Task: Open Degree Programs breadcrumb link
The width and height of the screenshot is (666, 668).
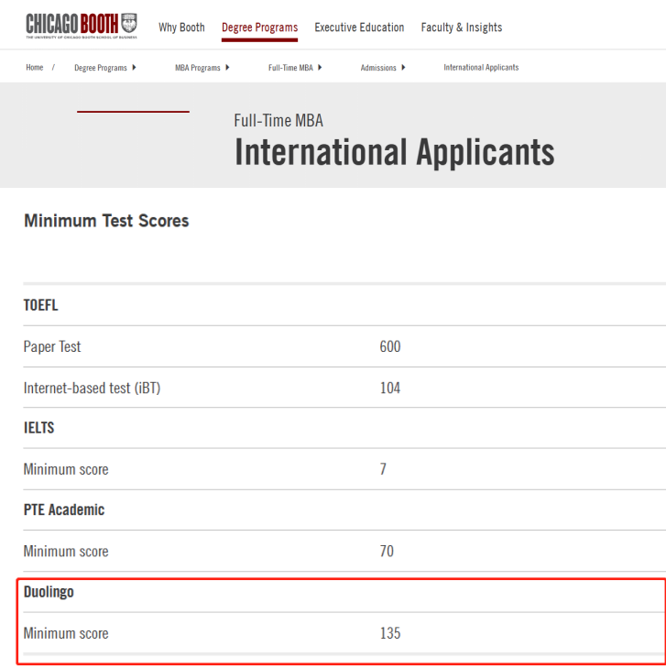Action: pos(101,68)
